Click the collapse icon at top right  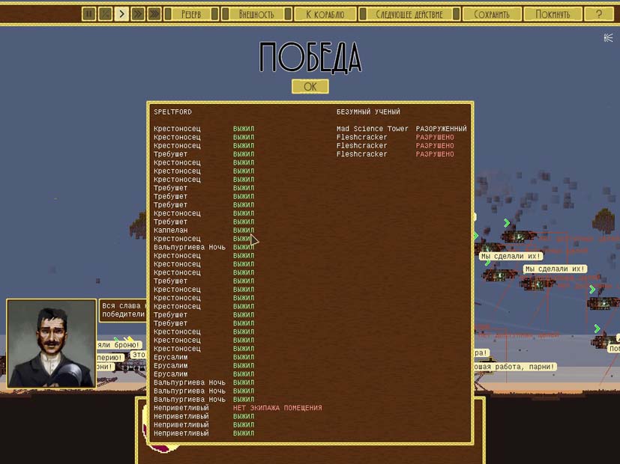point(608,37)
